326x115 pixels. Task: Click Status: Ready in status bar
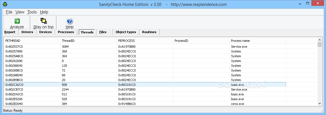tap(13, 111)
